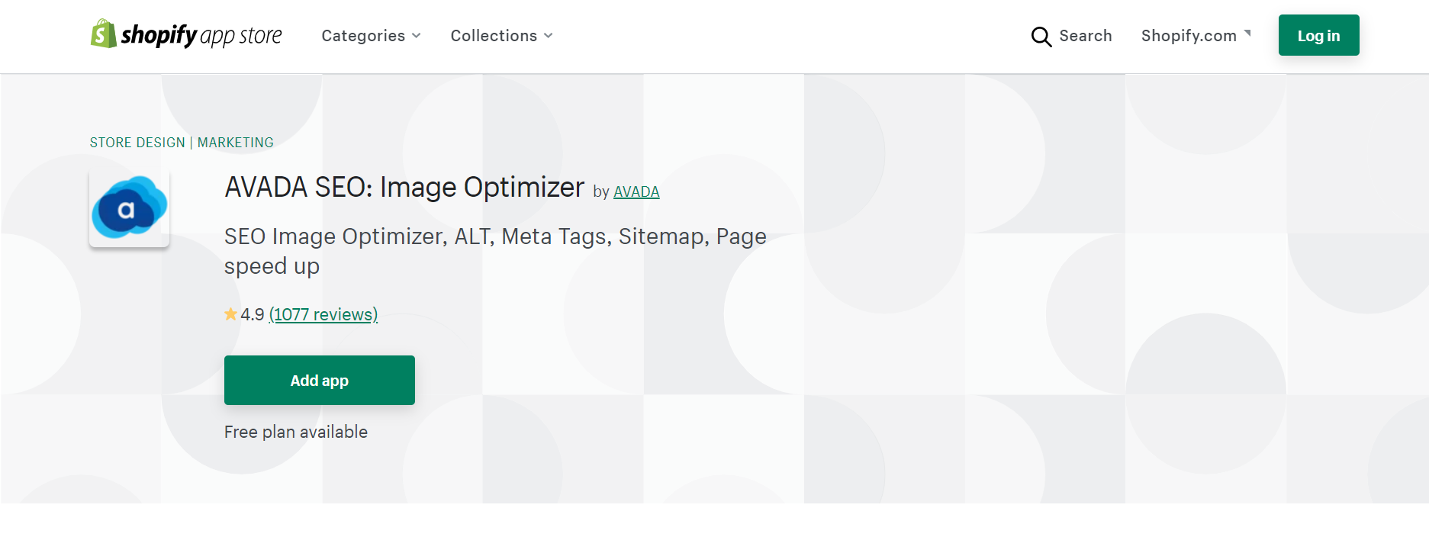The height and width of the screenshot is (553, 1429).
Task: Expand the chevron next to Categories
Action: [417, 36]
